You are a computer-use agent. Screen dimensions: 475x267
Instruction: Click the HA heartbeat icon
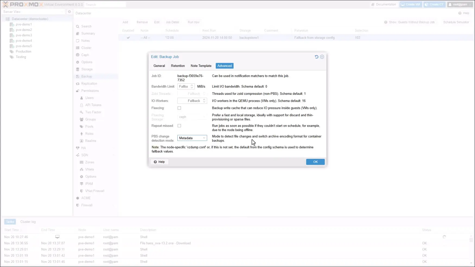click(78, 148)
